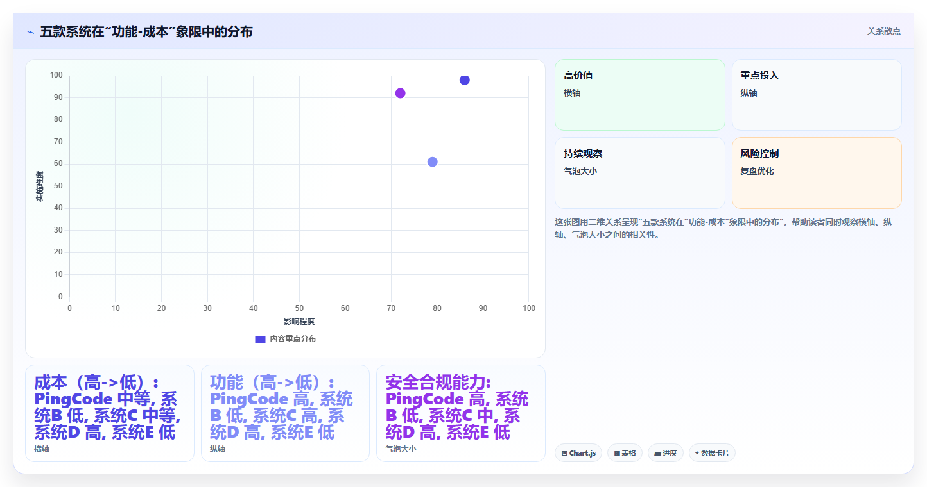
Task: Click the 关系散点 label in the header
Action: point(883,31)
